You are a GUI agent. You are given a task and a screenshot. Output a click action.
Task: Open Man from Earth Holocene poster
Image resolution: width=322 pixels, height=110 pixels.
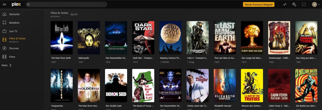pyautogui.click(x=89, y=85)
